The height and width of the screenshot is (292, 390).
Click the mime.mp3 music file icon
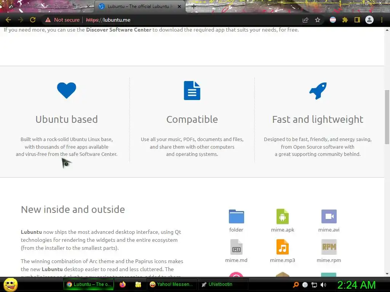[283, 247]
